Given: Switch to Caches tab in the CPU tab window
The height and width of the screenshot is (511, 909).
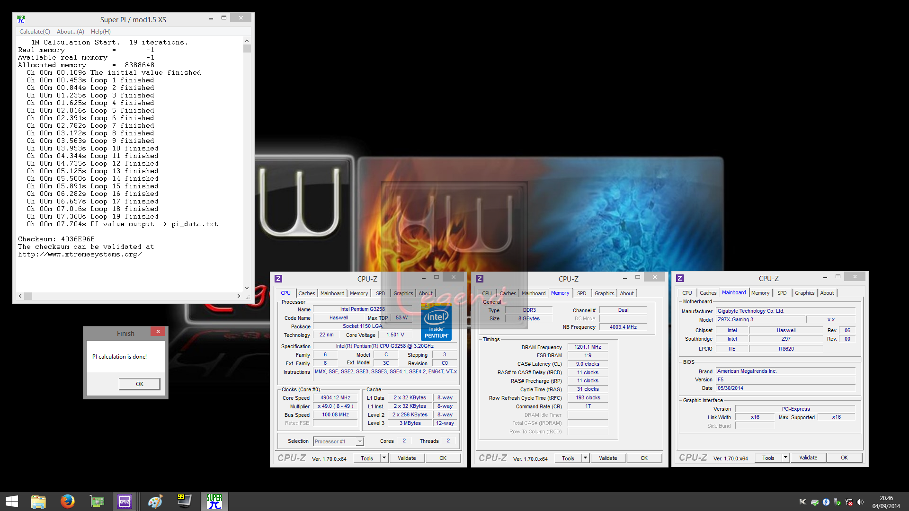Looking at the screenshot, I should click(307, 293).
